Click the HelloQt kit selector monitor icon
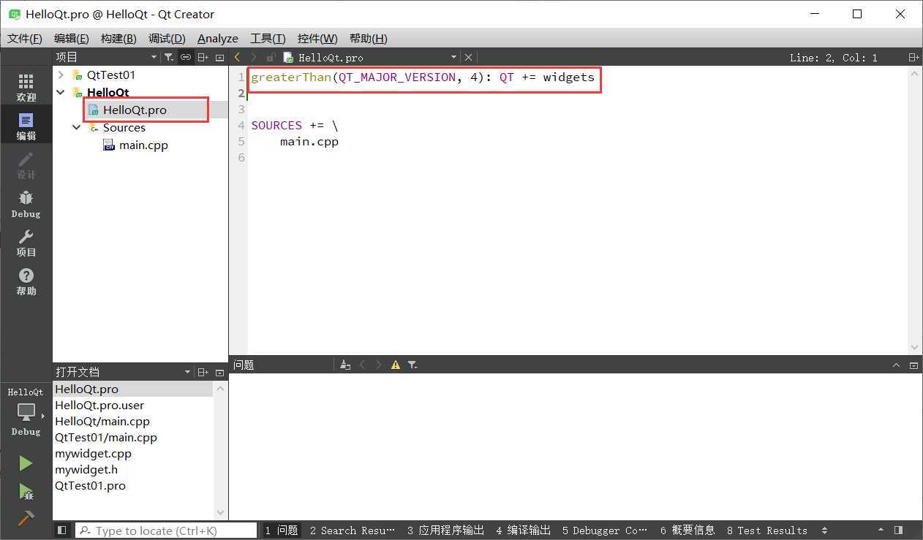The image size is (923, 540). click(26, 412)
